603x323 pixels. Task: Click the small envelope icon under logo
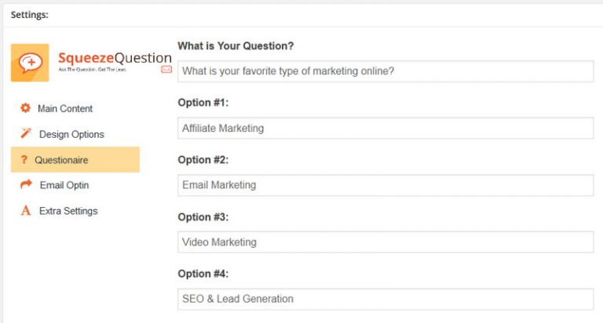166,70
